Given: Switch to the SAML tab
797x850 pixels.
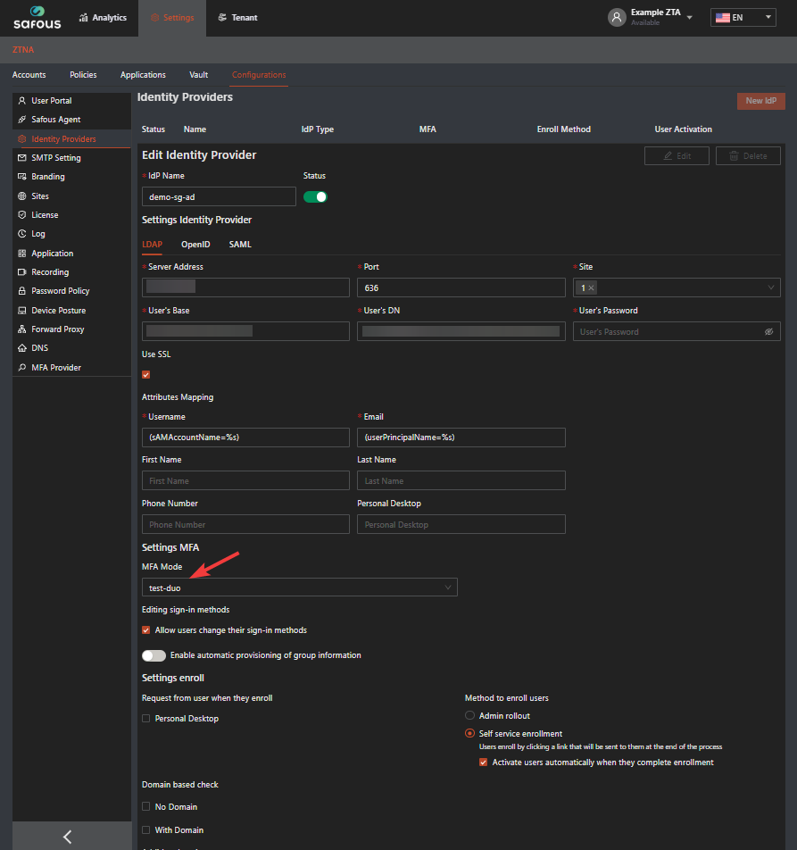Looking at the screenshot, I should coord(240,244).
